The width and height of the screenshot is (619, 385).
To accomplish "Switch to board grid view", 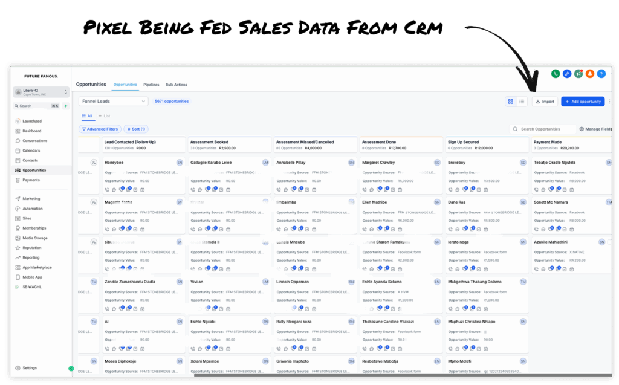I will 511,102.
